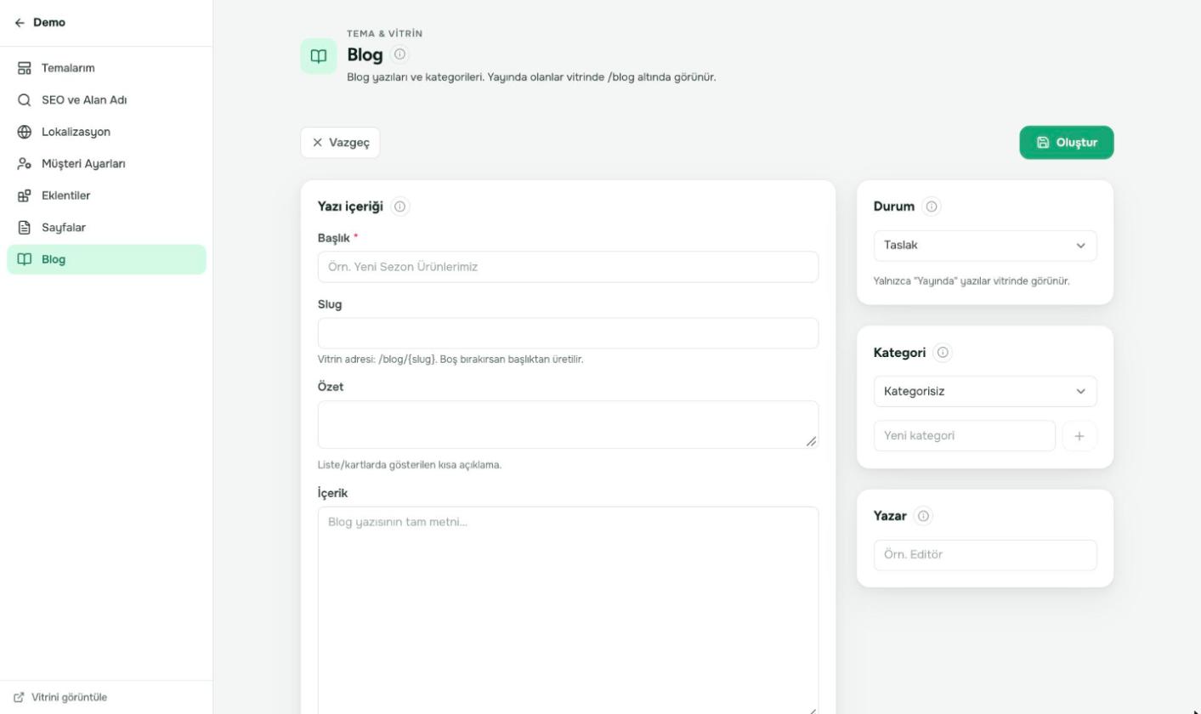Open Eklentiler from the sidebar

106,195
